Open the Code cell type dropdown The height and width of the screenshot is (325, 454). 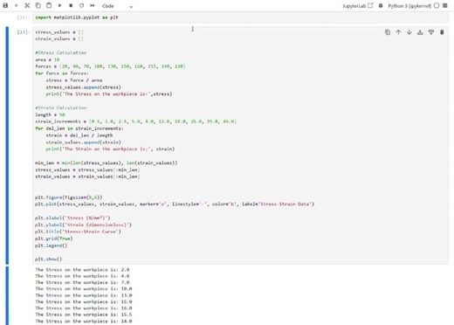click(x=118, y=6)
